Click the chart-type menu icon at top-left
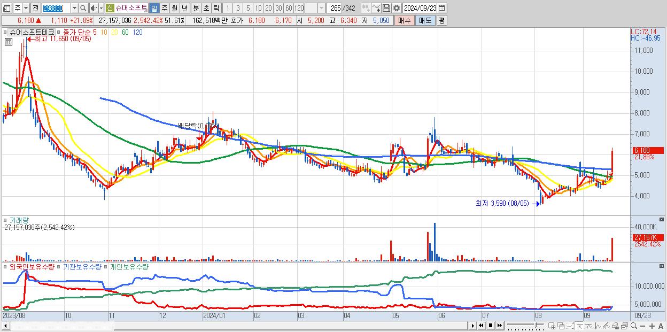 tap(7, 8)
